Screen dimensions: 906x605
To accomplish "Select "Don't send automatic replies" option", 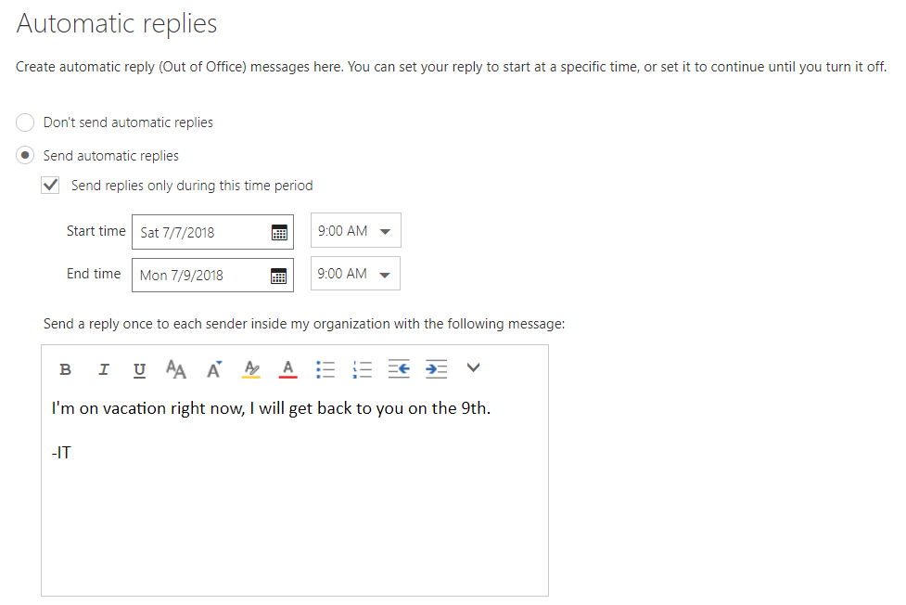I will point(26,122).
